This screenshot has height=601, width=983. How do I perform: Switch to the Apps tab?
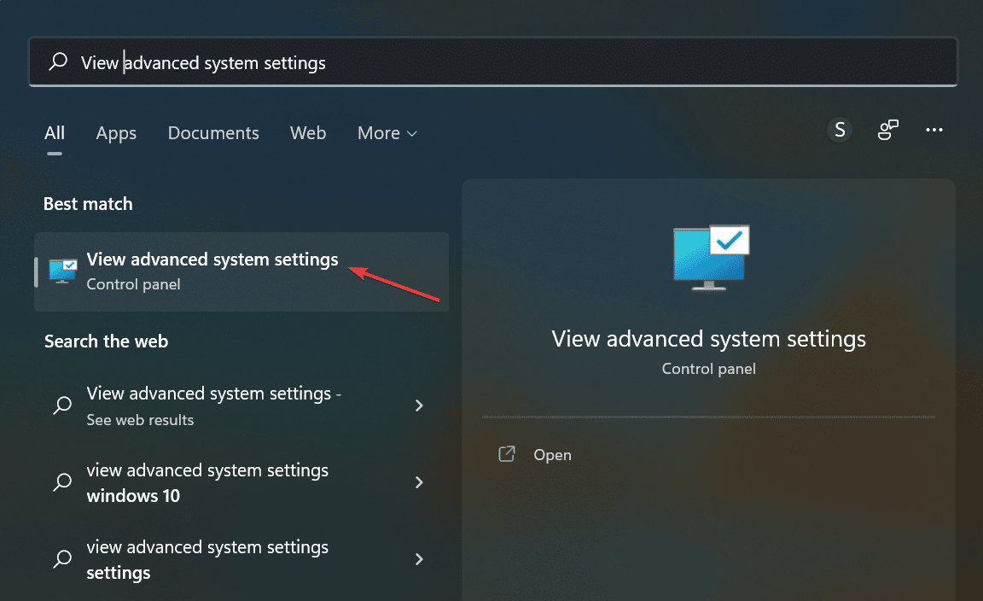[x=116, y=134]
